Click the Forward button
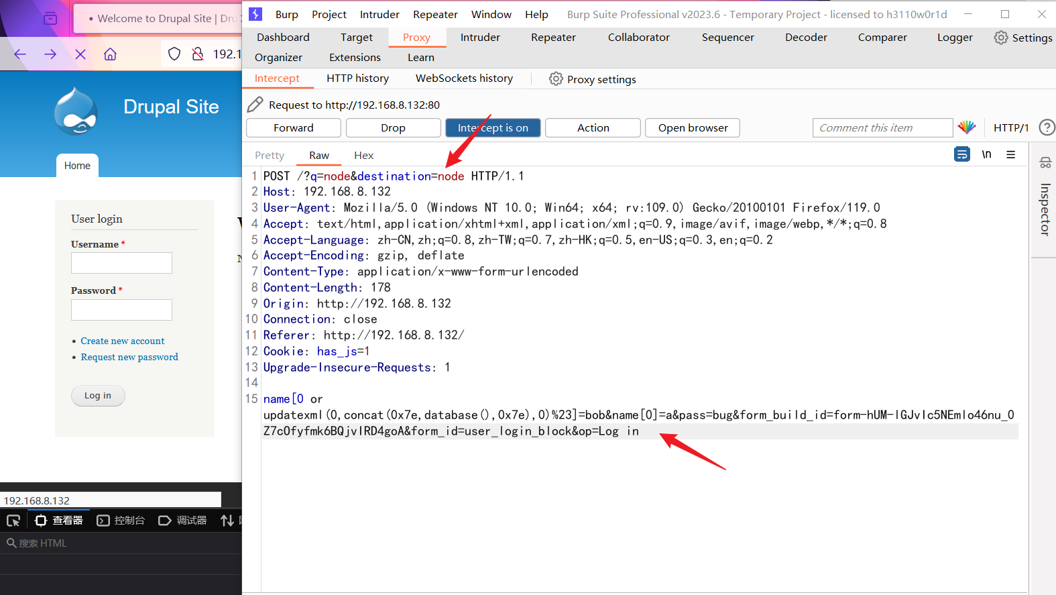Image resolution: width=1056 pixels, height=595 pixels. (294, 127)
